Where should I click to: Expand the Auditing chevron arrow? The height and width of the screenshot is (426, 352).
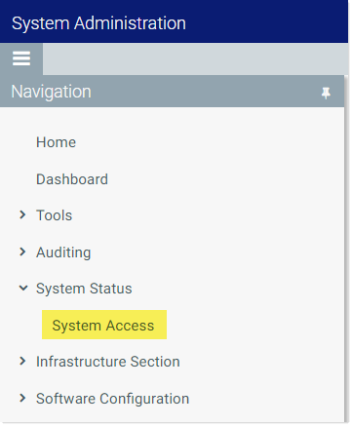point(22,252)
